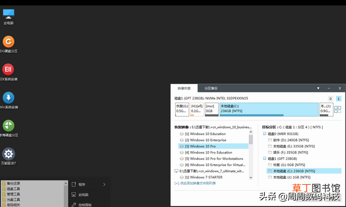The height and width of the screenshot is (207, 346).
Task: Click the folder icon of 恢复 (G:) 0GB
Action: point(270,165)
